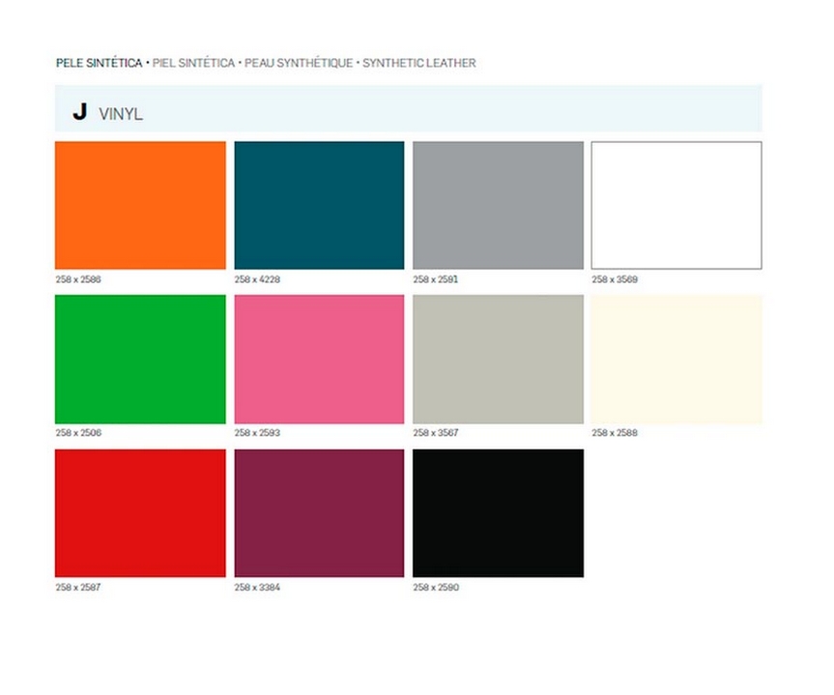Click the PIEL SINTÉTICA heading text
834x695 pixels.
pyautogui.click(x=193, y=63)
